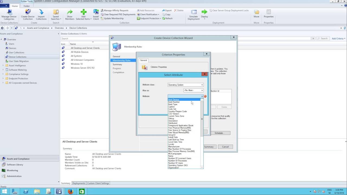Viewport: 347px width, 195px height.
Task: Switch to Folder ribbon tab
Action: click(27, 6)
